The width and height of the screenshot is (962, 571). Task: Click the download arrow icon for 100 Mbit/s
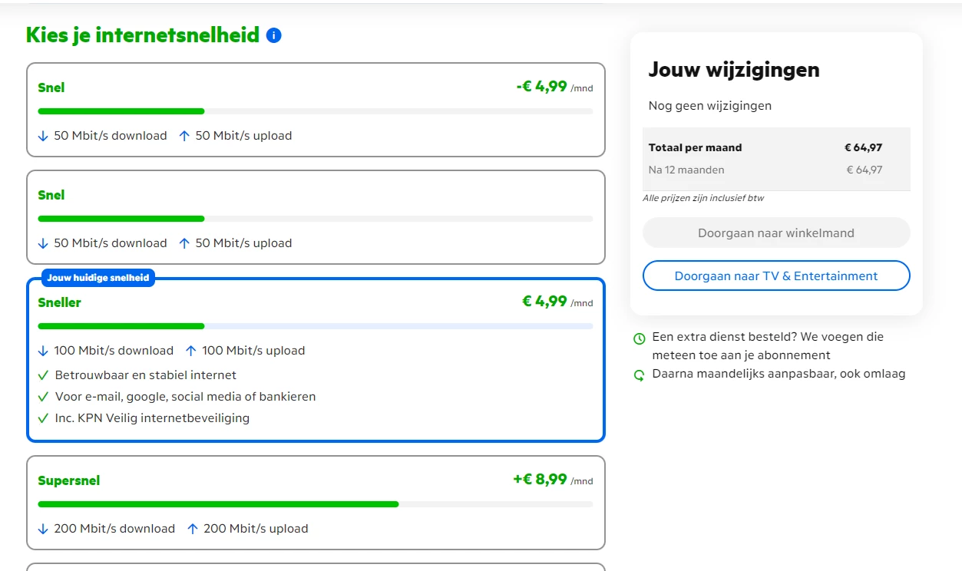coord(43,351)
